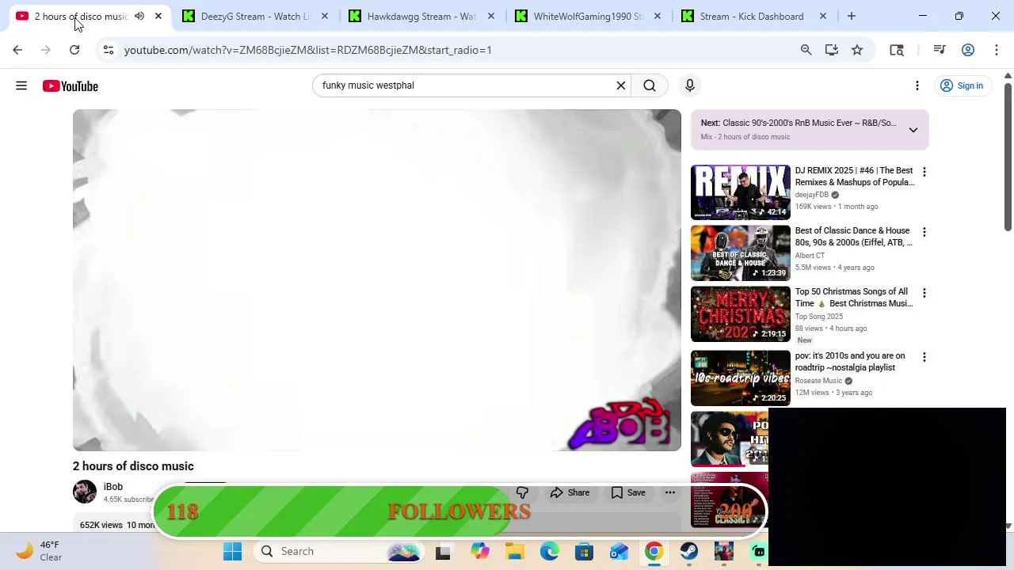Bookmark this page with star
The image size is (1014, 570).
pos(857,50)
